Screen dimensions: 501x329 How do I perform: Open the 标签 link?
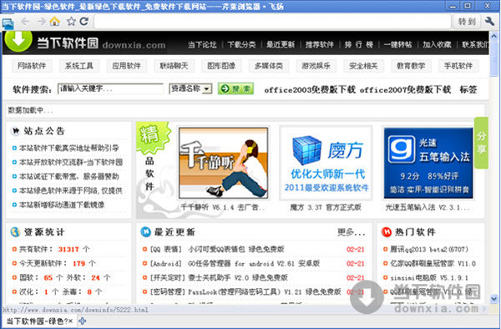point(468,89)
